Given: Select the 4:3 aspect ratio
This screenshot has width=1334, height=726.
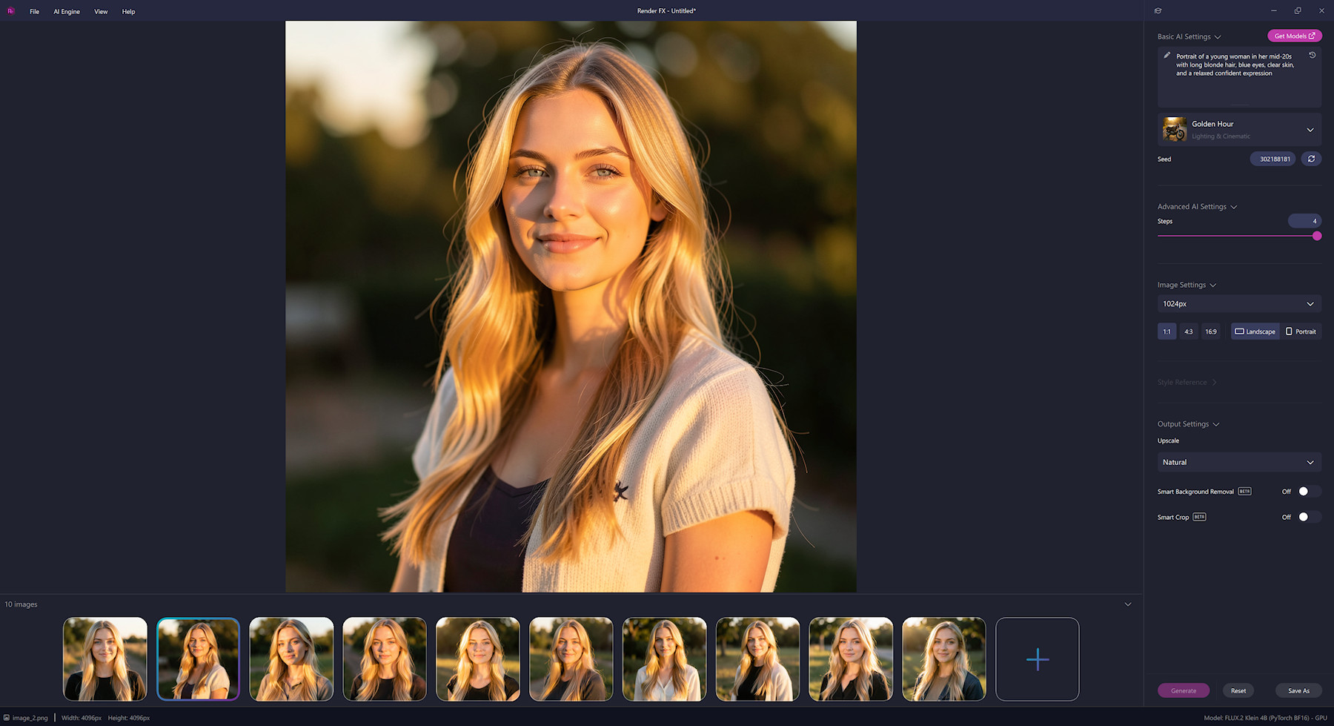Looking at the screenshot, I should coord(1188,331).
